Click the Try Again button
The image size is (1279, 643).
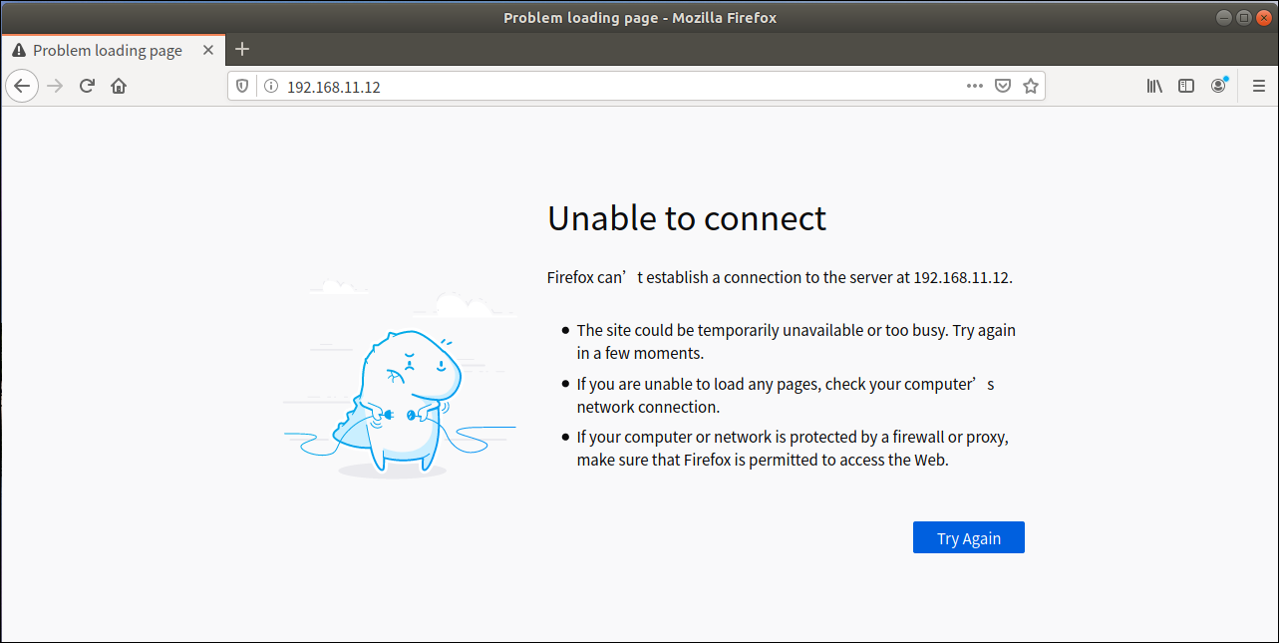click(x=969, y=537)
